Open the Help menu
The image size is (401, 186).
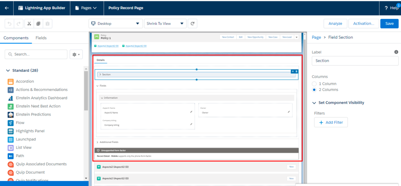click(x=391, y=8)
